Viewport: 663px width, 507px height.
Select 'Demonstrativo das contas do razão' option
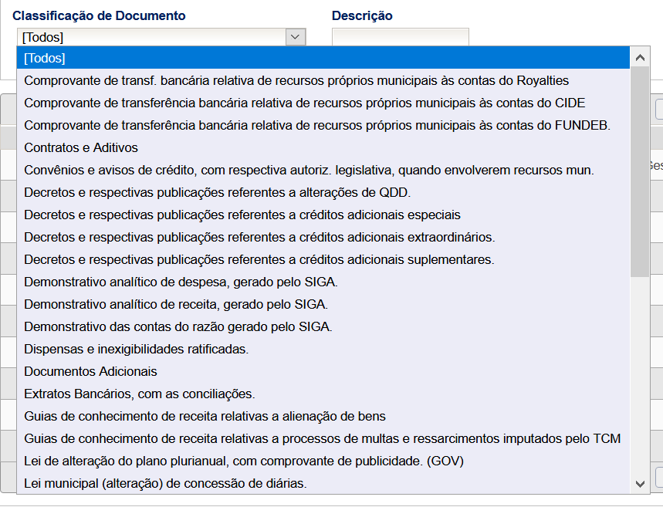click(x=323, y=327)
